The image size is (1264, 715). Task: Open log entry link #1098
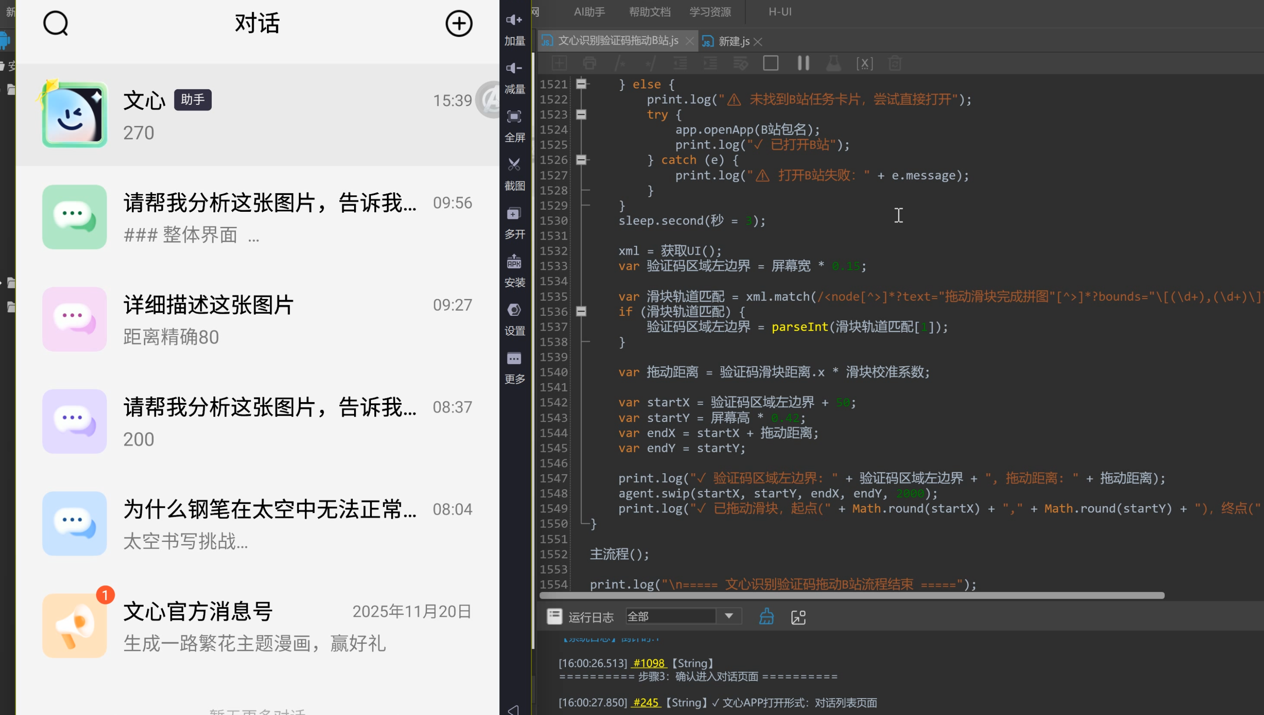(x=648, y=663)
